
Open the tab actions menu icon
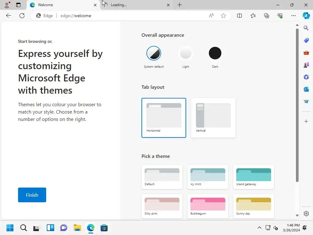coord(18,5)
